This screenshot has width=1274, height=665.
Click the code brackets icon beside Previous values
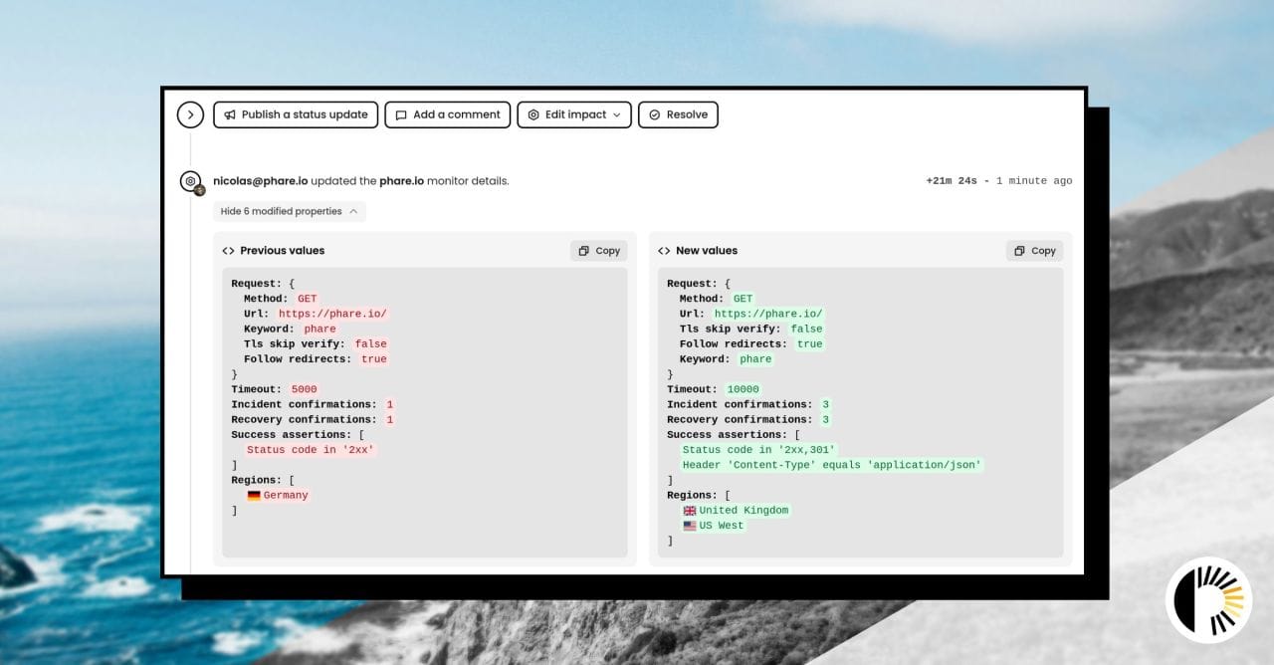point(228,250)
